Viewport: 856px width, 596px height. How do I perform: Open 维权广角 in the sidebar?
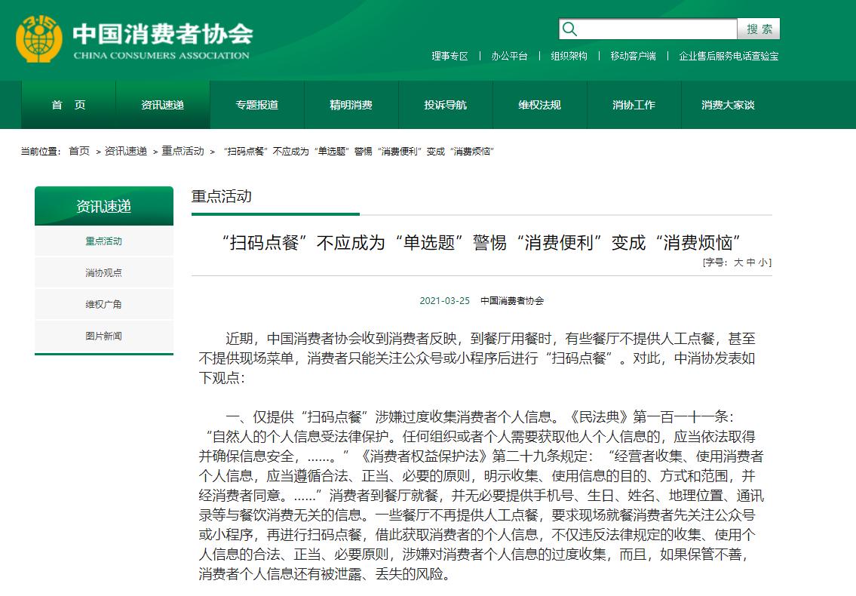click(104, 304)
